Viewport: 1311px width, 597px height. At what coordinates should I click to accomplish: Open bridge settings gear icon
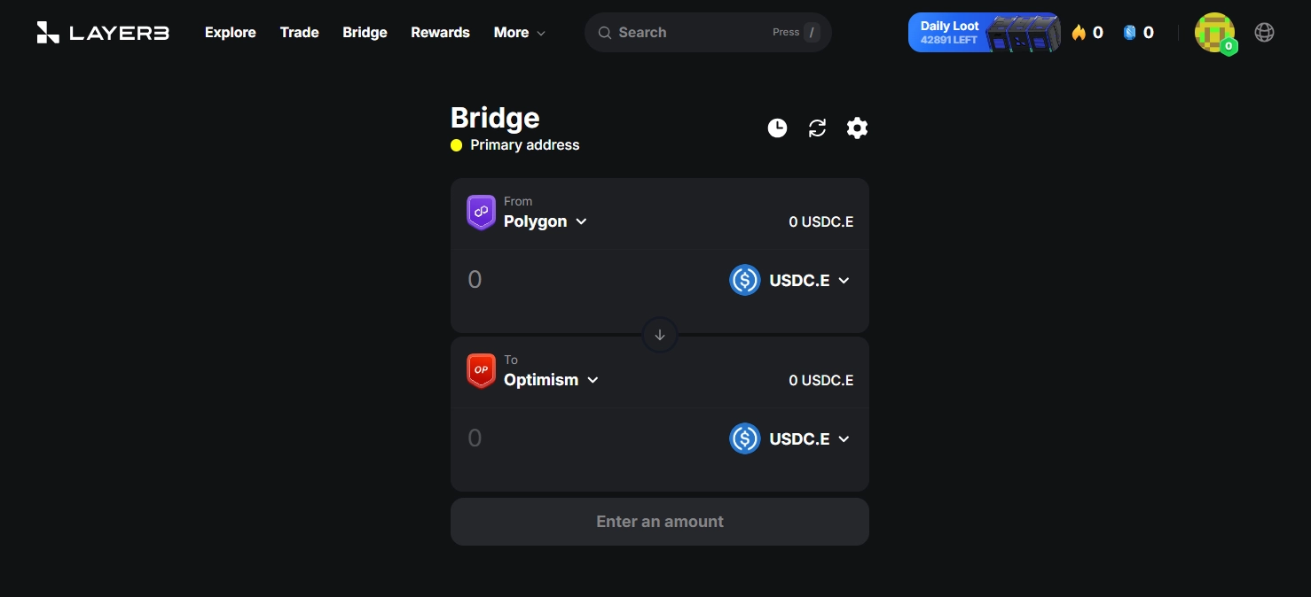(857, 128)
